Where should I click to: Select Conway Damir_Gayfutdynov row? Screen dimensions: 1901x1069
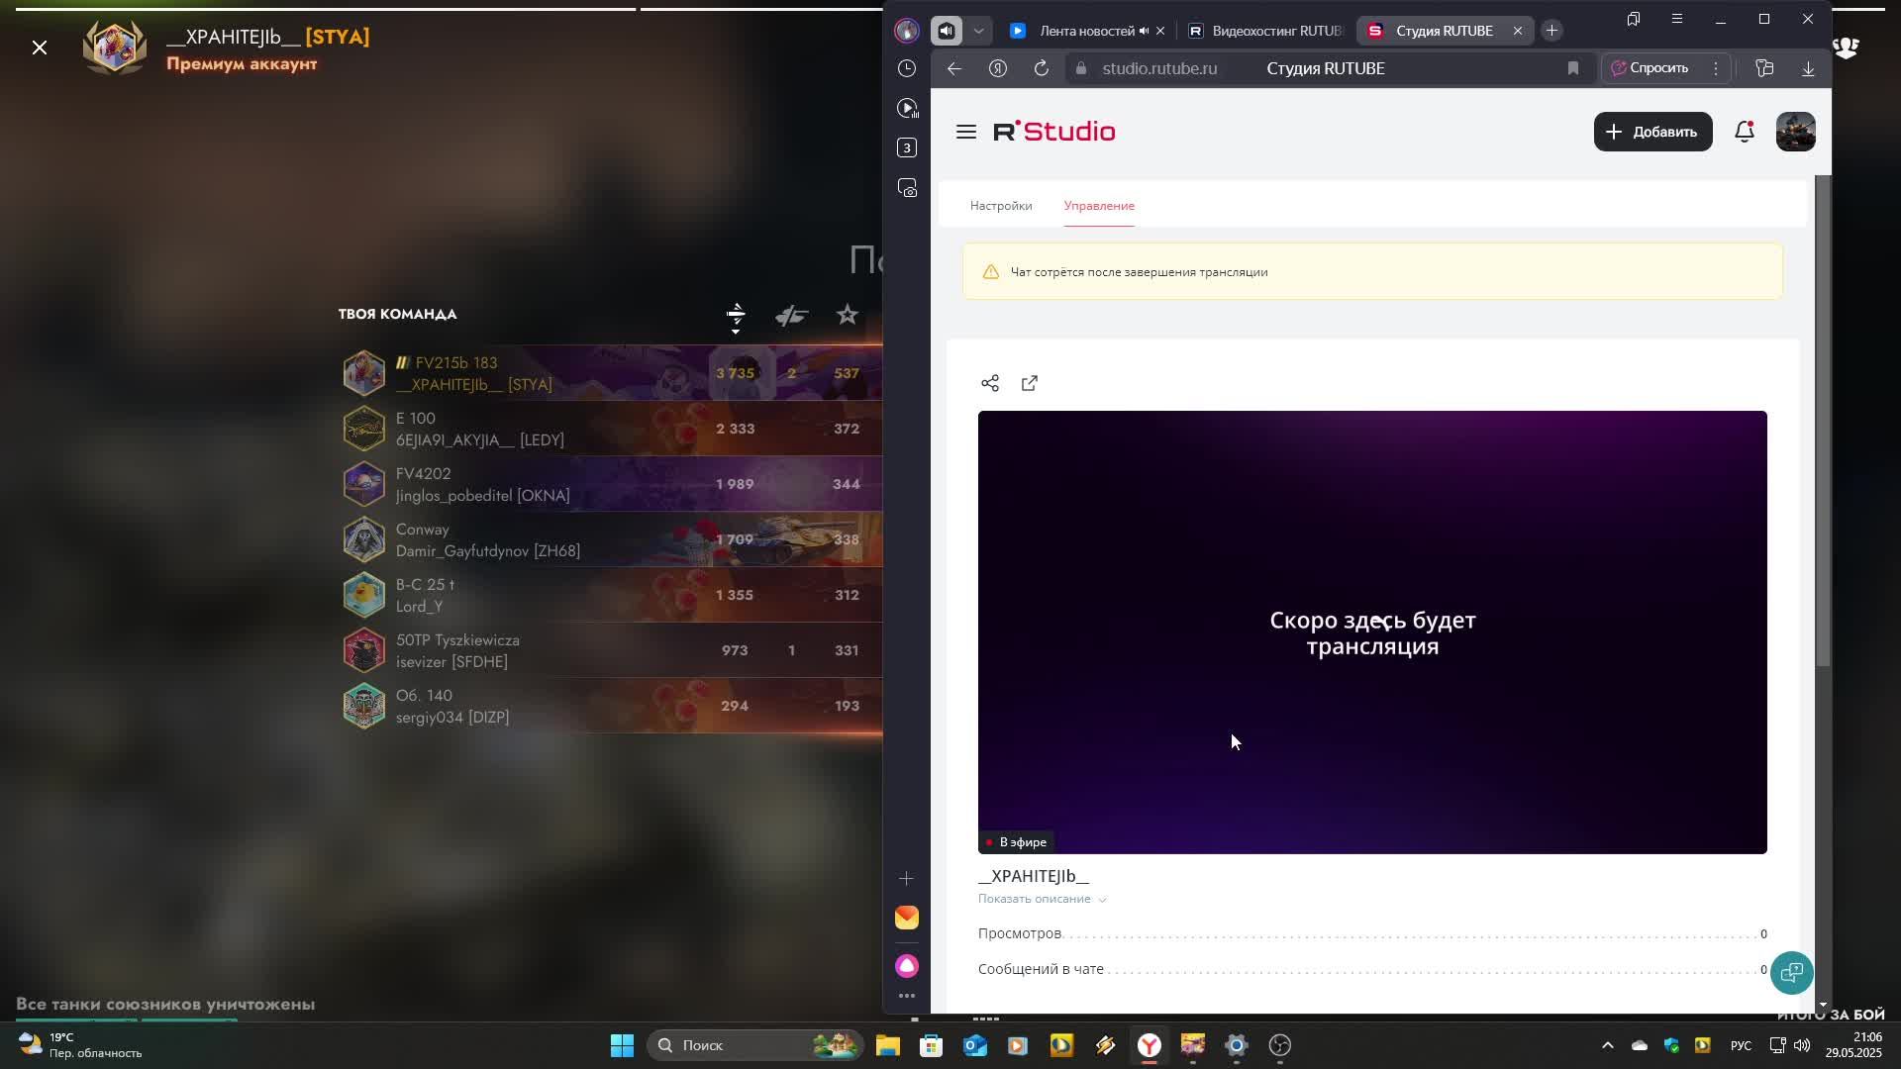point(612,539)
